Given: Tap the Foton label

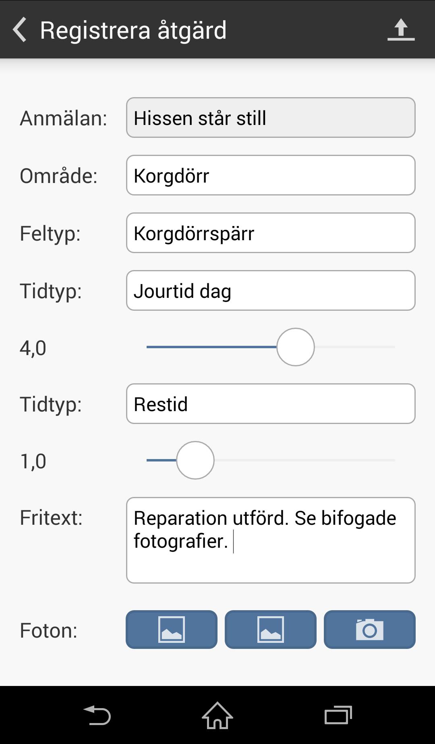Looking at the screenshot, I should 48,630.
